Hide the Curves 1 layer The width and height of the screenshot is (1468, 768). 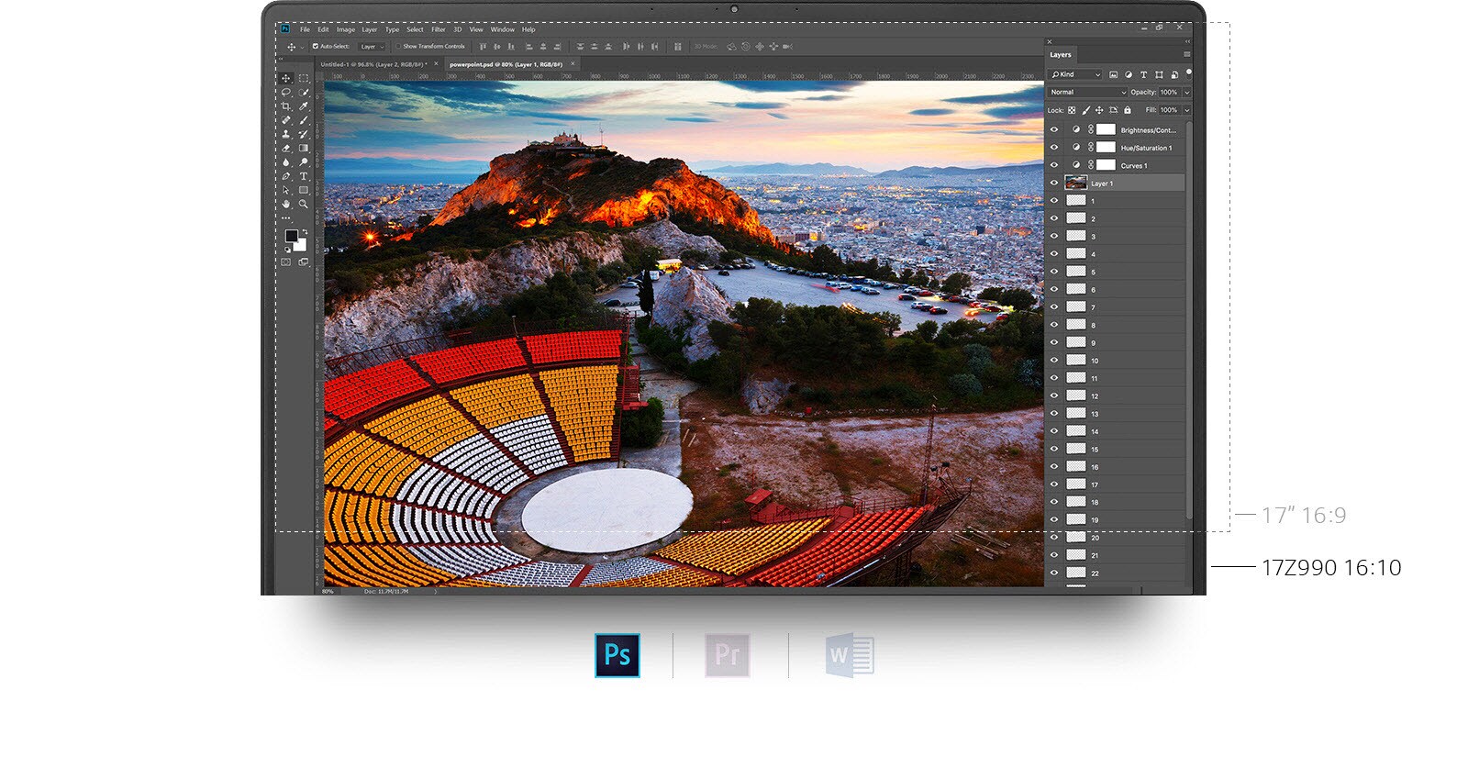pyautogui.click(x=1053, y=165)
